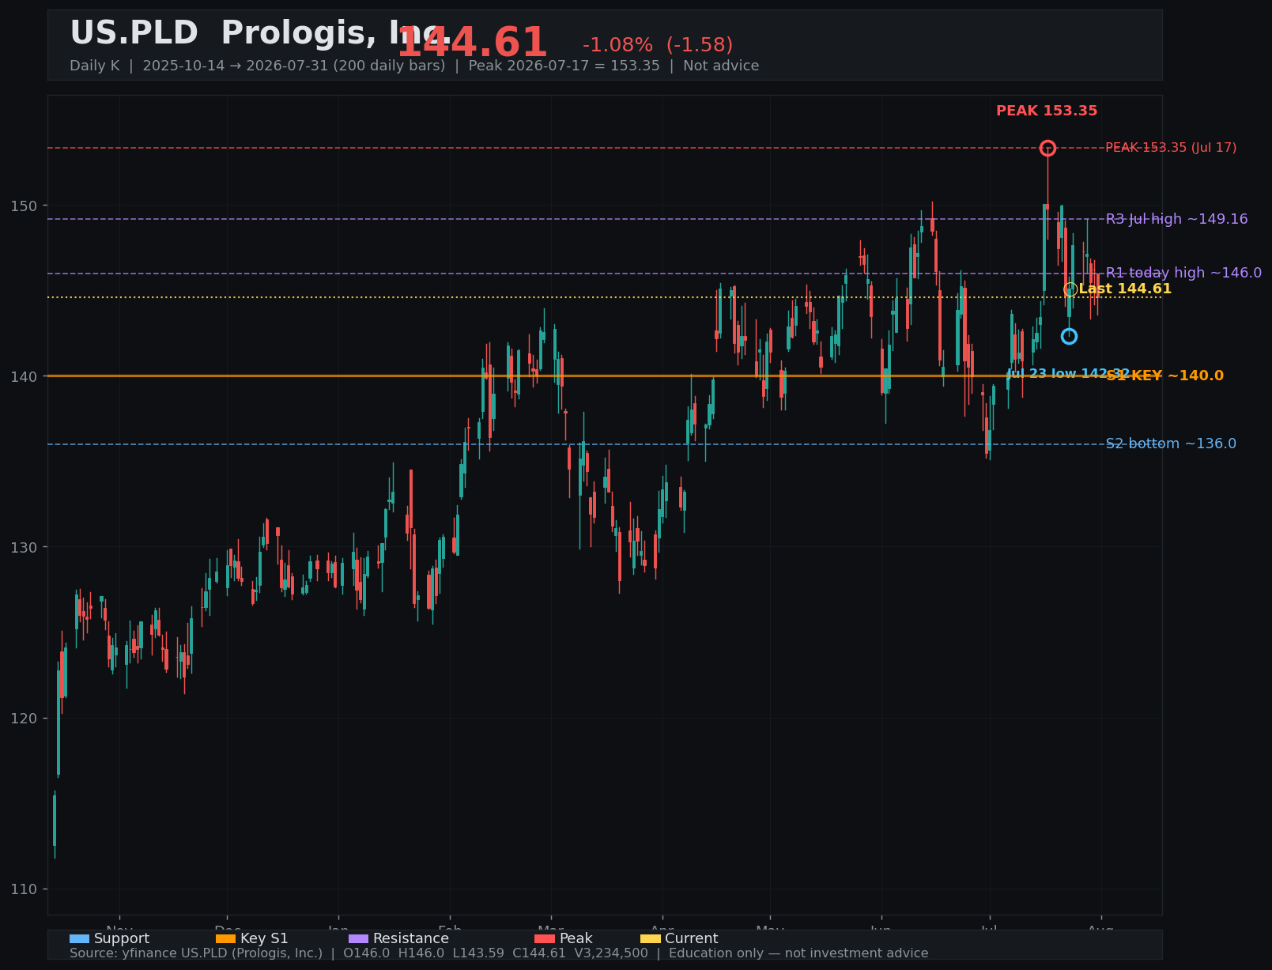The image size is (1272, 970).
Task: Click the "R1 today high ~146.0" resistance label
Action: point(1183,273)
